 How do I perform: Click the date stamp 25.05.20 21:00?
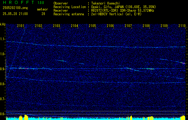[15, 14]
